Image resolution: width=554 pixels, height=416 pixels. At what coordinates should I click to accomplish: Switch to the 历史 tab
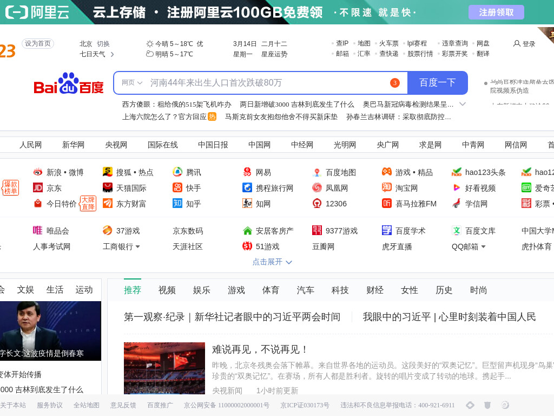(444, 290)
